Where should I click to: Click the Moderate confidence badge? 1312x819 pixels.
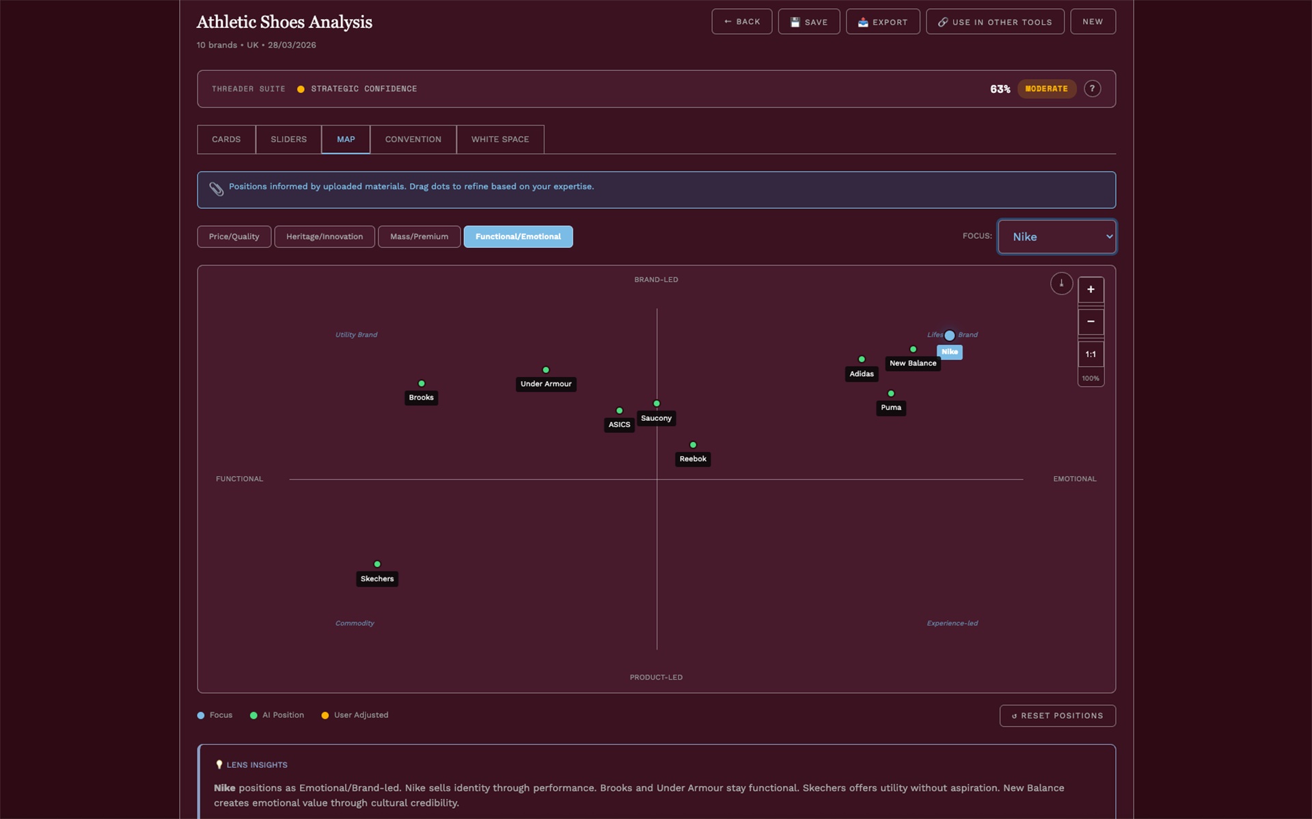click(x=1046, y=89)
